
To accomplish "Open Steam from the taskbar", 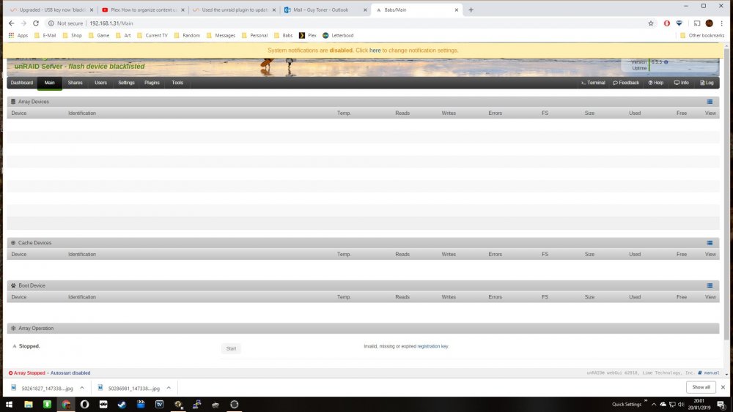I will (122, 404).
